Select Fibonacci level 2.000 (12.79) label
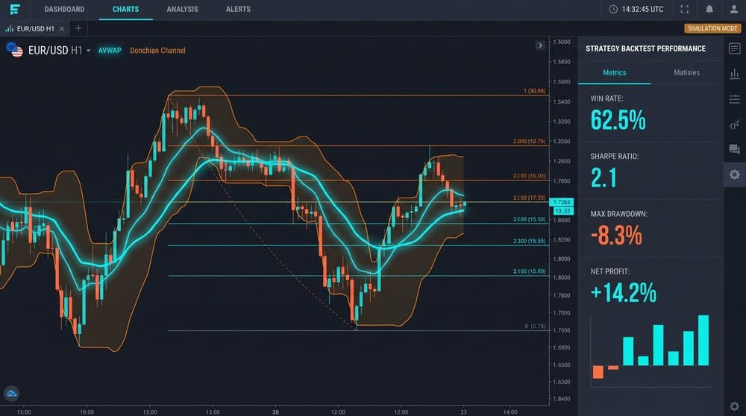Screen dimensions: 746x416 529,141
